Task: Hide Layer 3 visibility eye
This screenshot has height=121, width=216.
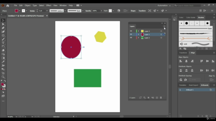Action: click(131, 31)
